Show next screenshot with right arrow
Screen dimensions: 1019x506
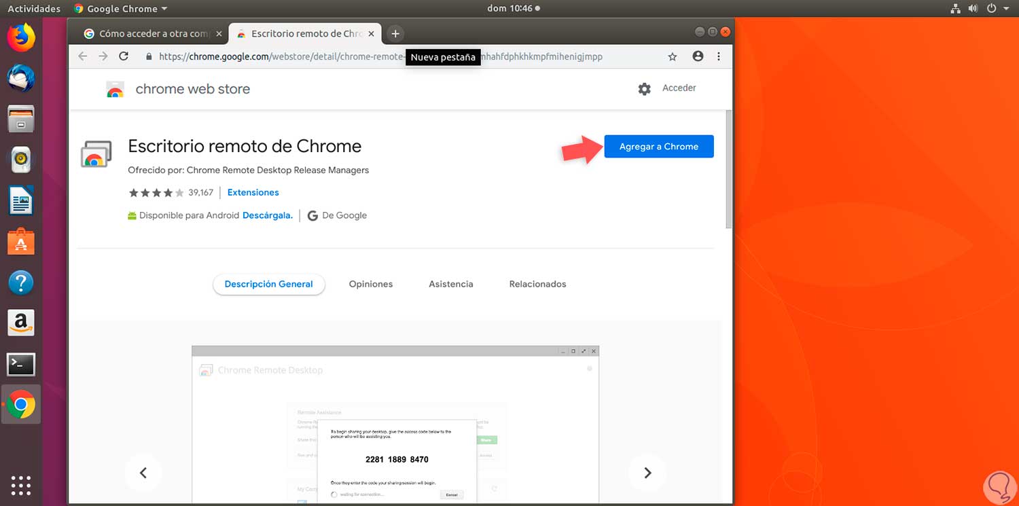(647, 473)
